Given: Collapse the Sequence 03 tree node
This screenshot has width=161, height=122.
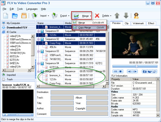Looking at the screenshot, I should [x=38, y=51].
